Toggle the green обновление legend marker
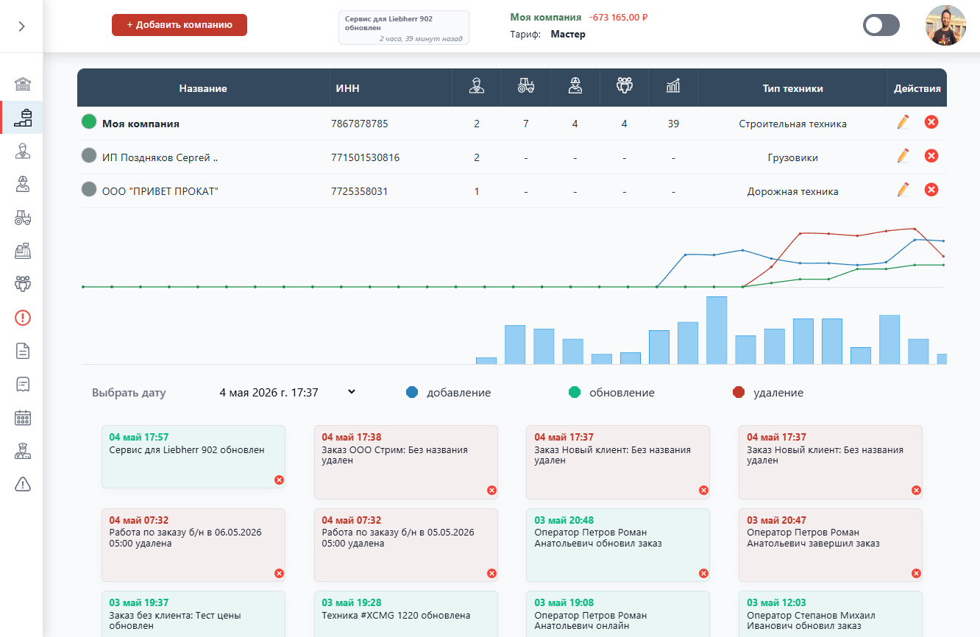Image resolution: width=980 pixels, height=637 pixels. (575, 393)
